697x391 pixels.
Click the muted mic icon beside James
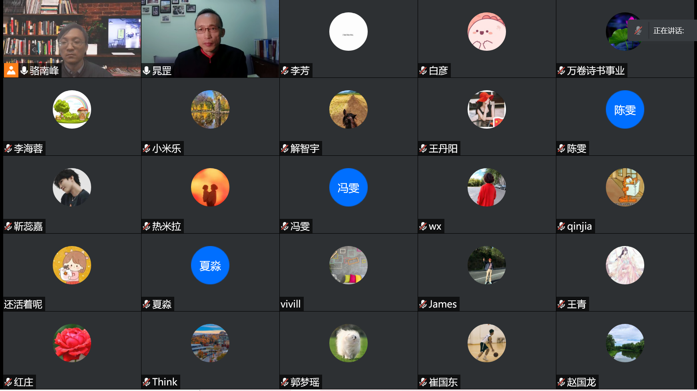(423, 304)
